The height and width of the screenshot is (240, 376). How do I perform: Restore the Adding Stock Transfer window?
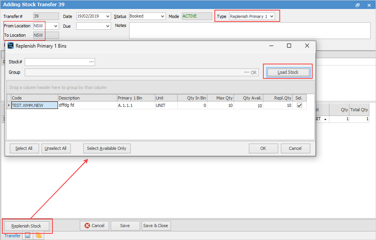pos(358,5)
